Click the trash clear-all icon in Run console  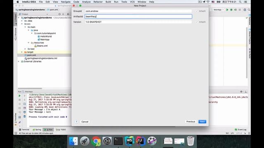coord(25,116)
